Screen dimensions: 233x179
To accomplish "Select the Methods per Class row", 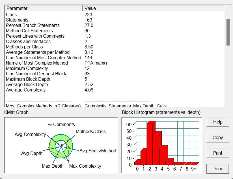I will pos(115,47).
